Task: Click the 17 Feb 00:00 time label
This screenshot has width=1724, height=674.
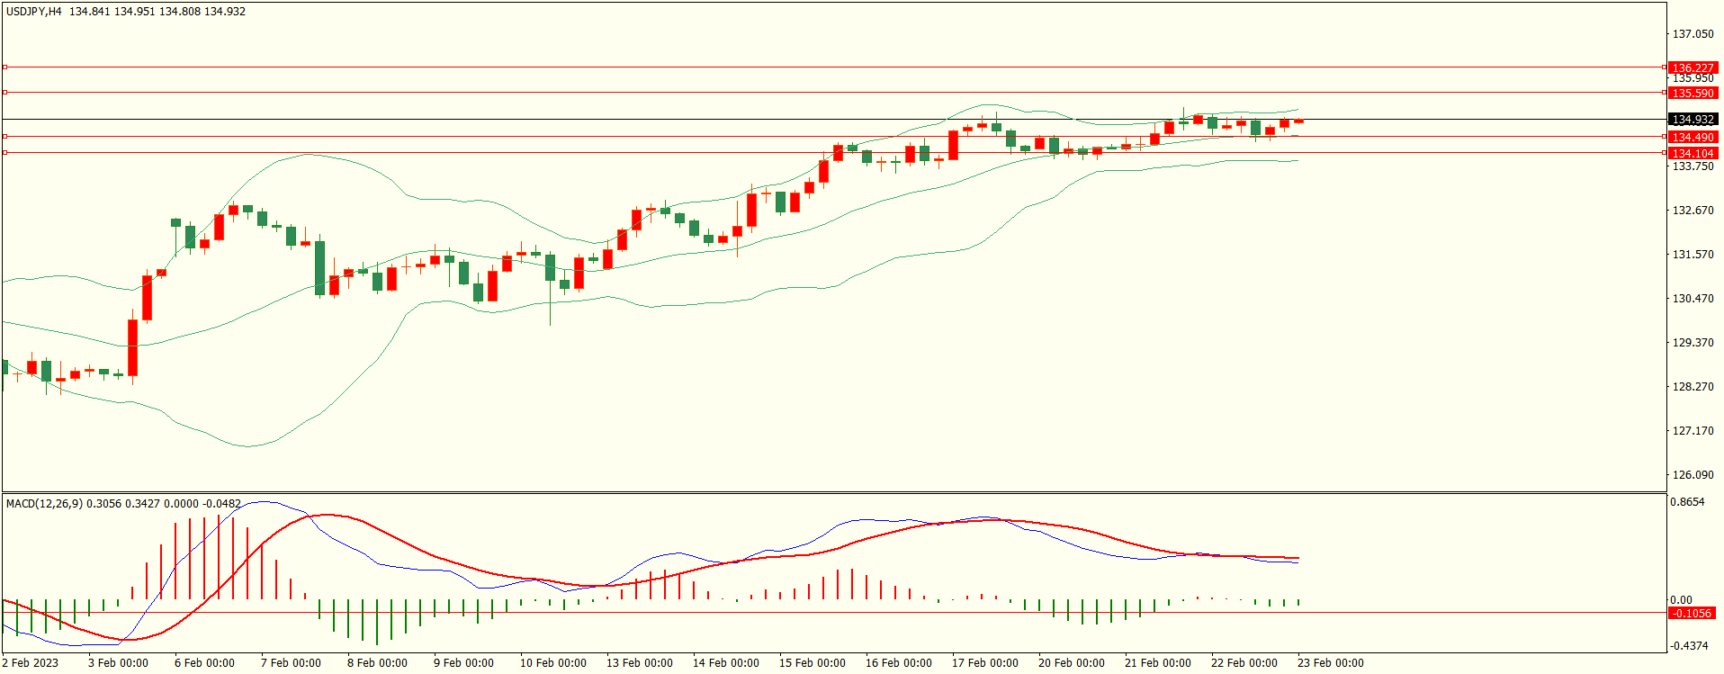Action: tap(984, 663)
